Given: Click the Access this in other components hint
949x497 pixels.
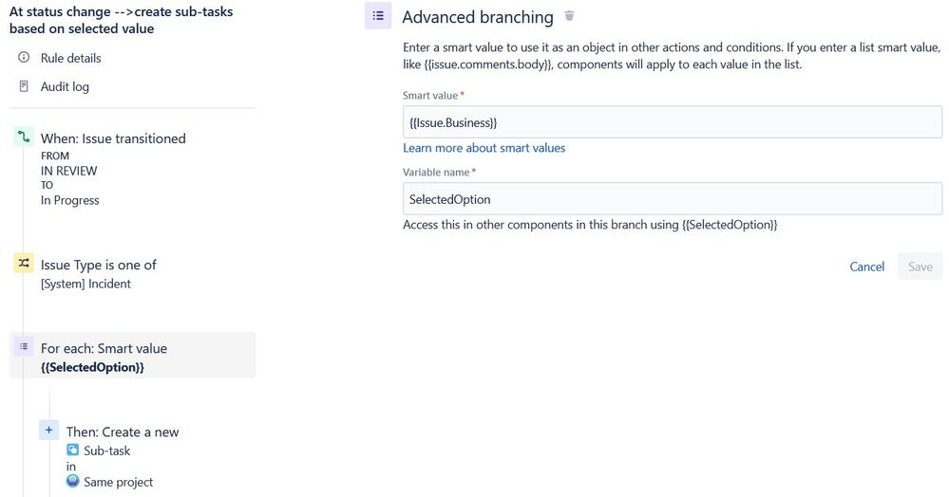Looking at the screenshot, I should (590, 225).
